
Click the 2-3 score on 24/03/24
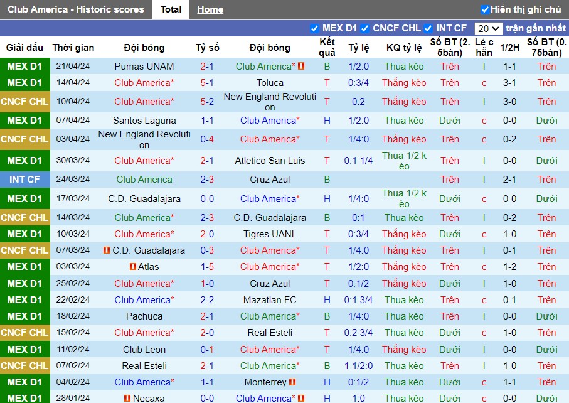tap(207, 180)
